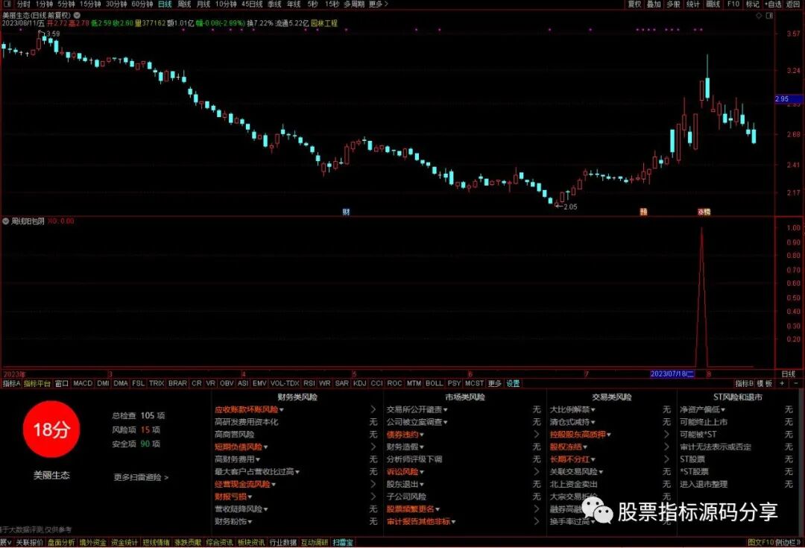Click the diamond icon above price axis

[760, 16]
